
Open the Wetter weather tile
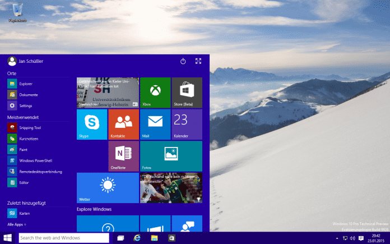tap(107, 187)
